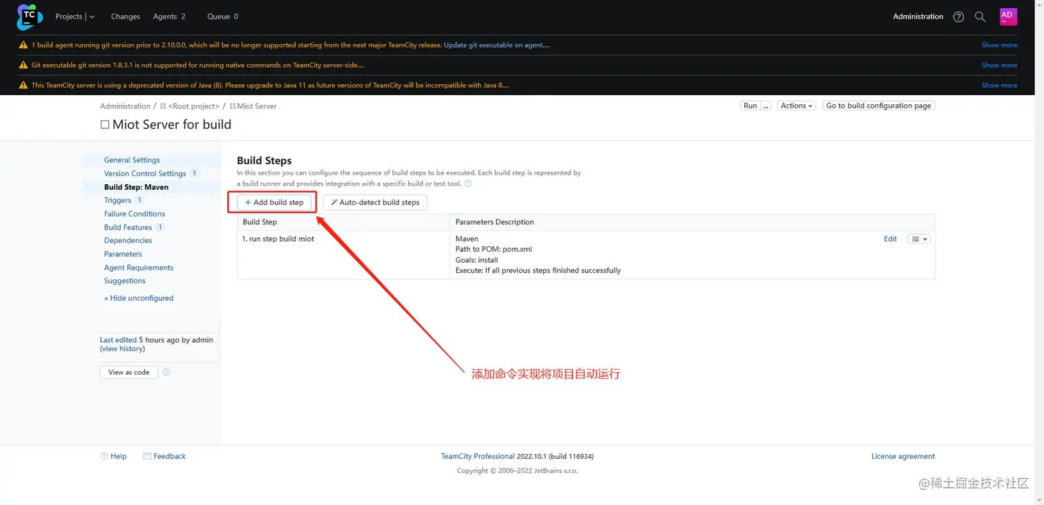The height and width of the screenshot is (505, 1044).
Task: Select General Settings in sidebar
Action: coord(132,160)
